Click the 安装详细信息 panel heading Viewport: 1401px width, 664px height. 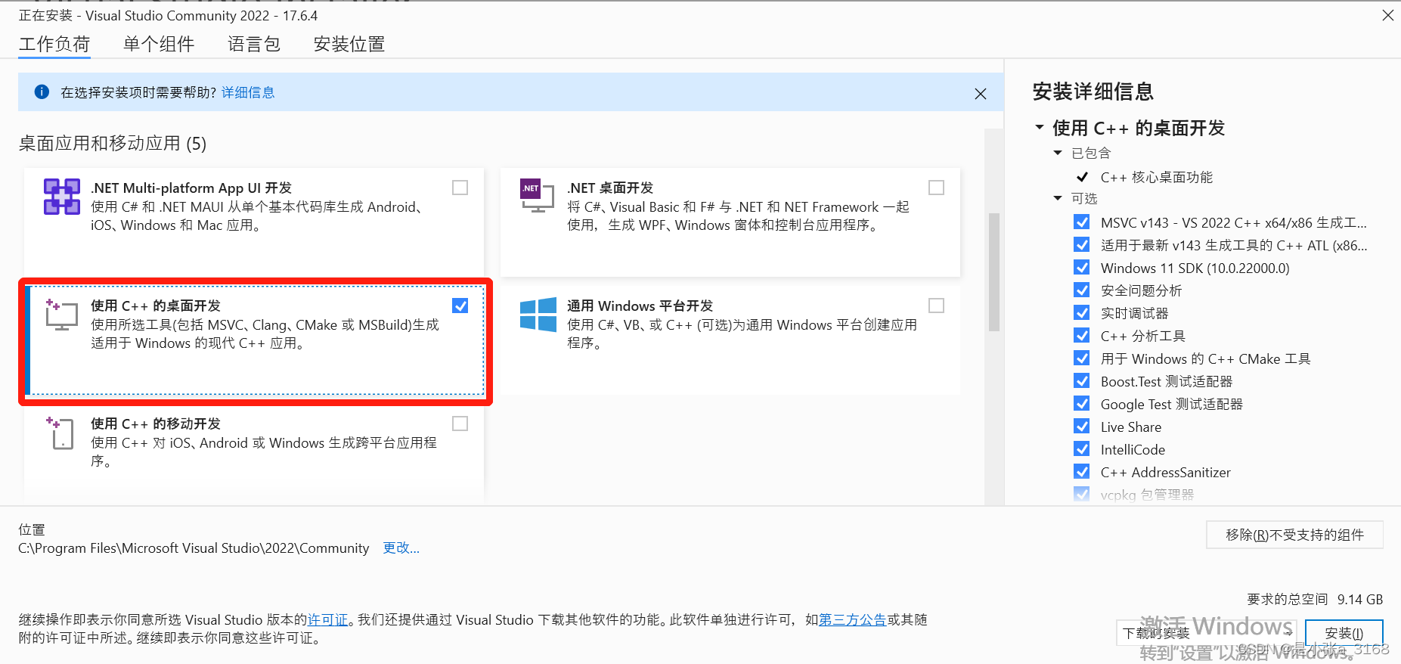coord(1093,92)
